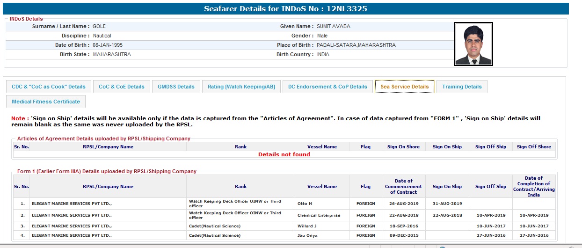This screenshot has height=248, width=582.
Task: Select the Sea Service Details tab
Action: coord(404,87)
